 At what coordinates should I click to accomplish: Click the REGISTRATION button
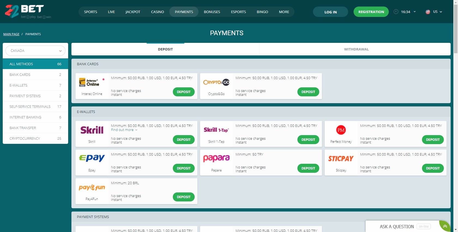coord(371,12)
